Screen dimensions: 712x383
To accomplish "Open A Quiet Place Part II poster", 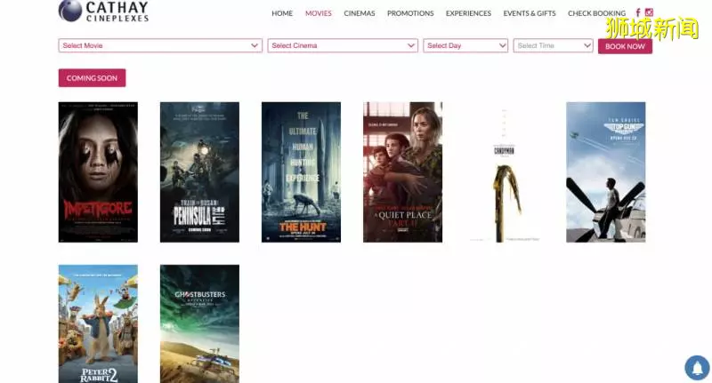I will (x=403, y=172).
